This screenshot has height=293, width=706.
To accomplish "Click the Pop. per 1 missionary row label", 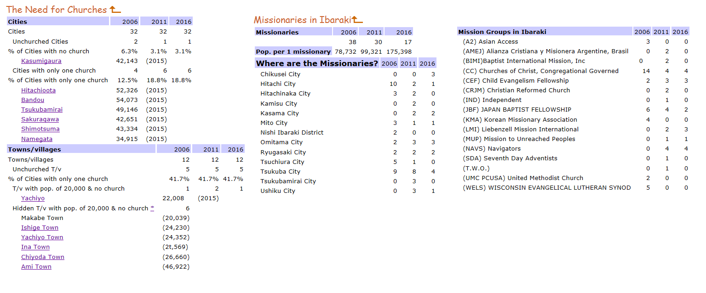I will pos(293,51).
